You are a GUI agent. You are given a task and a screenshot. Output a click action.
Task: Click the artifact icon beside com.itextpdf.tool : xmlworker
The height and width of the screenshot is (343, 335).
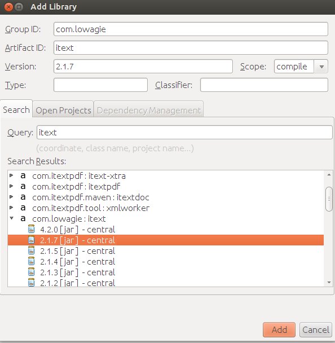(x=23, y=208)
